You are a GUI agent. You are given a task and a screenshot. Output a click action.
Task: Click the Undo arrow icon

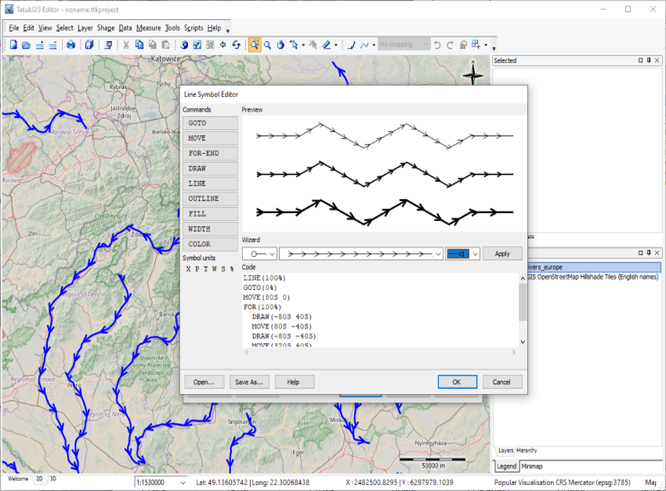(x=438, y=45)
